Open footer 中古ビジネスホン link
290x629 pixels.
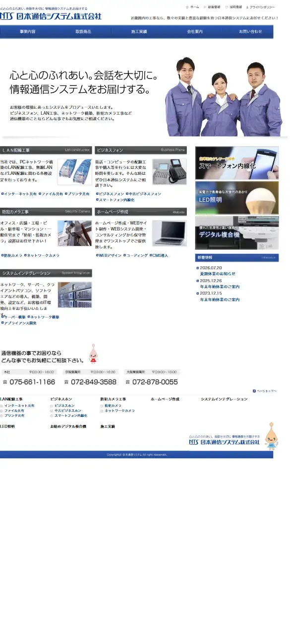point(68,410)
